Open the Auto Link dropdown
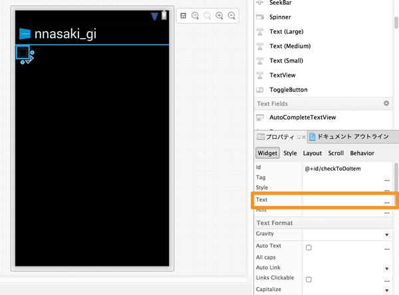This screenshot has height=295, width=399. click(387, 268)
